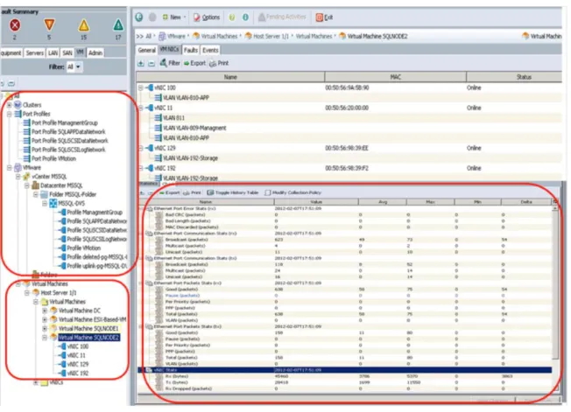Click MSSQL-DVS switch icon in tree
Viewport: 571px width, 412px height.
click(x=53, y=203)
